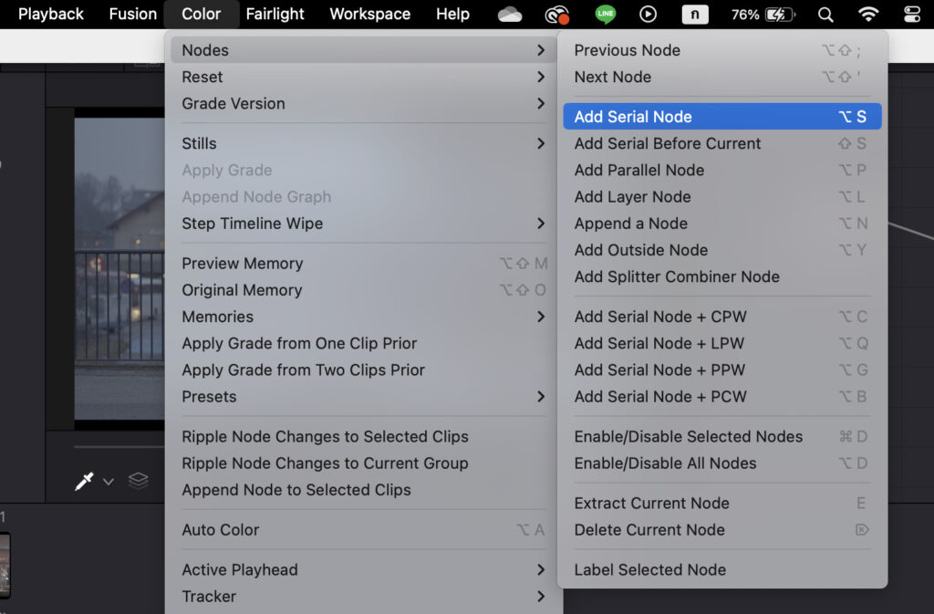This screenshot has width=934, height=614.
Task: Open Spotlight search magnifier icon
Action: click(x=825, y=14)
